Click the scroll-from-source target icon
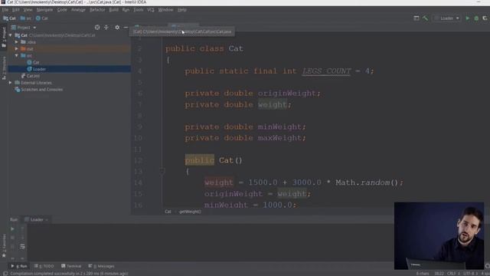Screen dimensions: 490x276 tap(97, 28)
